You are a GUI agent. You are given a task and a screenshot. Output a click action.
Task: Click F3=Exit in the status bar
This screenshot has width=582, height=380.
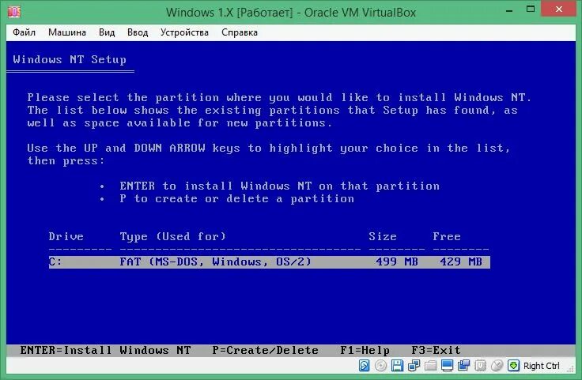point(436,350)
